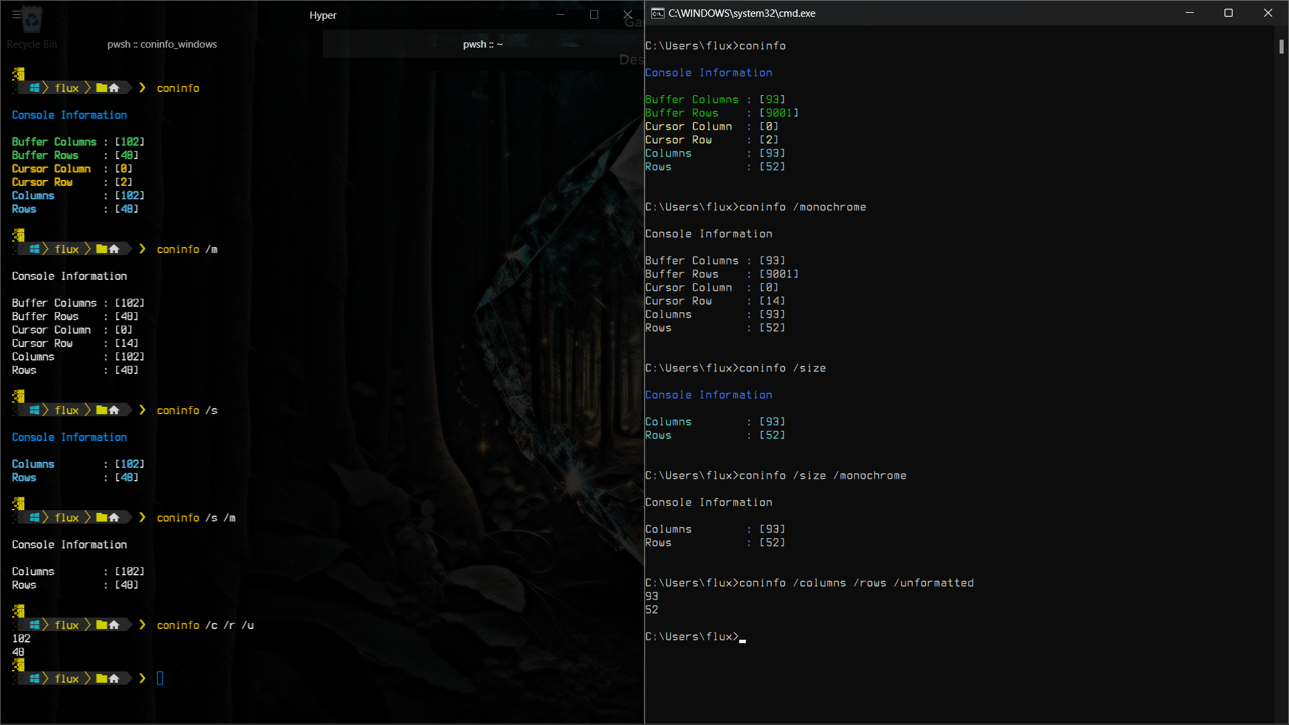Click the 'coninfo /columns /rows /unformatted' command text
Screen dimensions: 1289x725
tap(856, 583)
